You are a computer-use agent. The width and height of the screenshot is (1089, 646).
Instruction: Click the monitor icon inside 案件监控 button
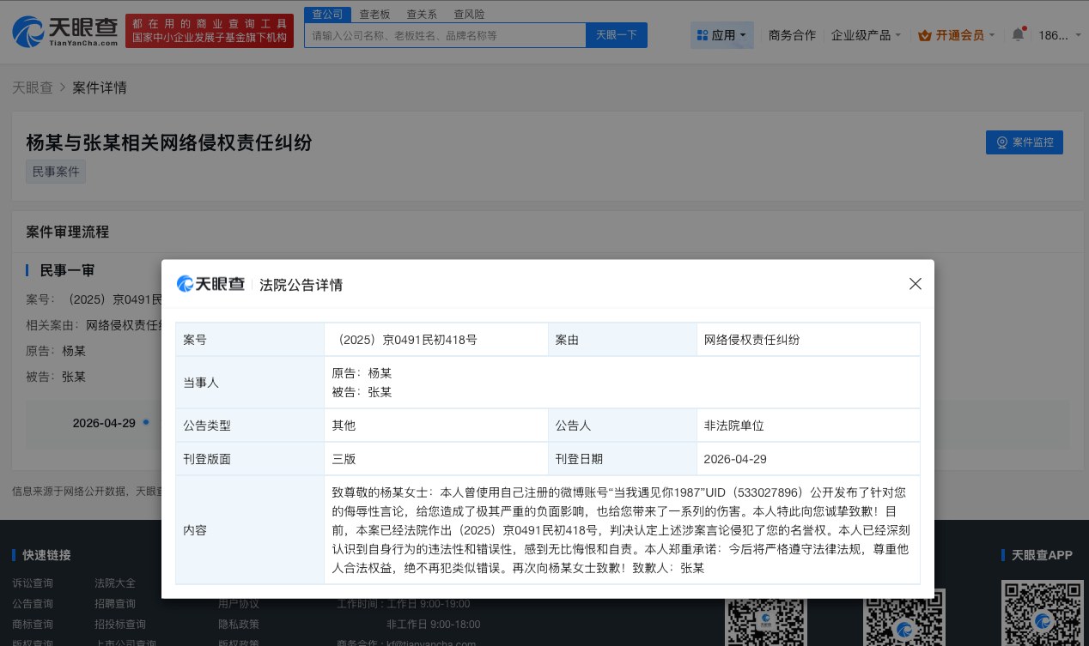[1001, 142]
